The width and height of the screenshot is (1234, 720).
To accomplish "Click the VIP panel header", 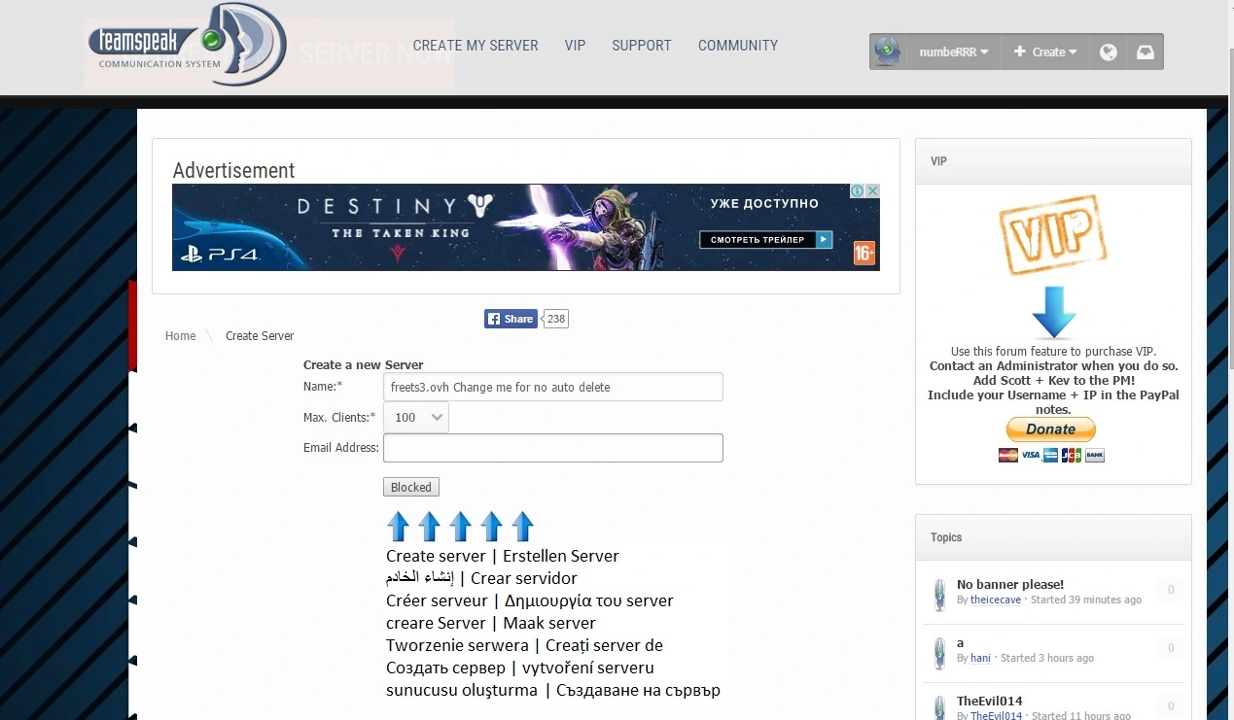I will 1053,161.
